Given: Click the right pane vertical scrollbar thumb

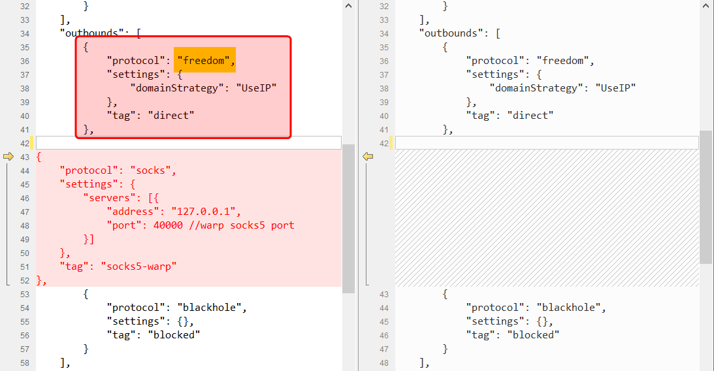Looking at the screenshot, I should coord(706,196).
